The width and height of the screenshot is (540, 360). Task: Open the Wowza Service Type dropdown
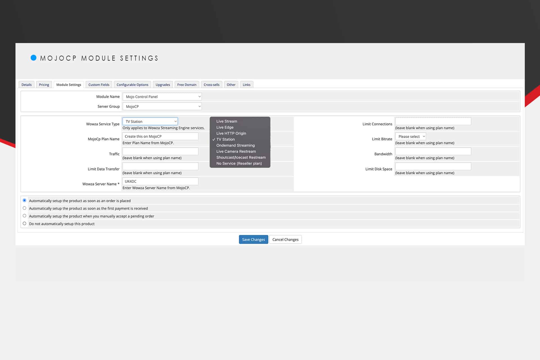(150, 121)
